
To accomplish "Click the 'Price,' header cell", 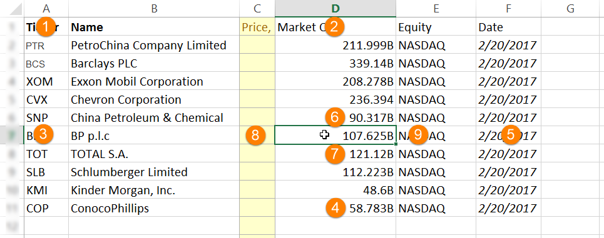I will coord(257,27).
